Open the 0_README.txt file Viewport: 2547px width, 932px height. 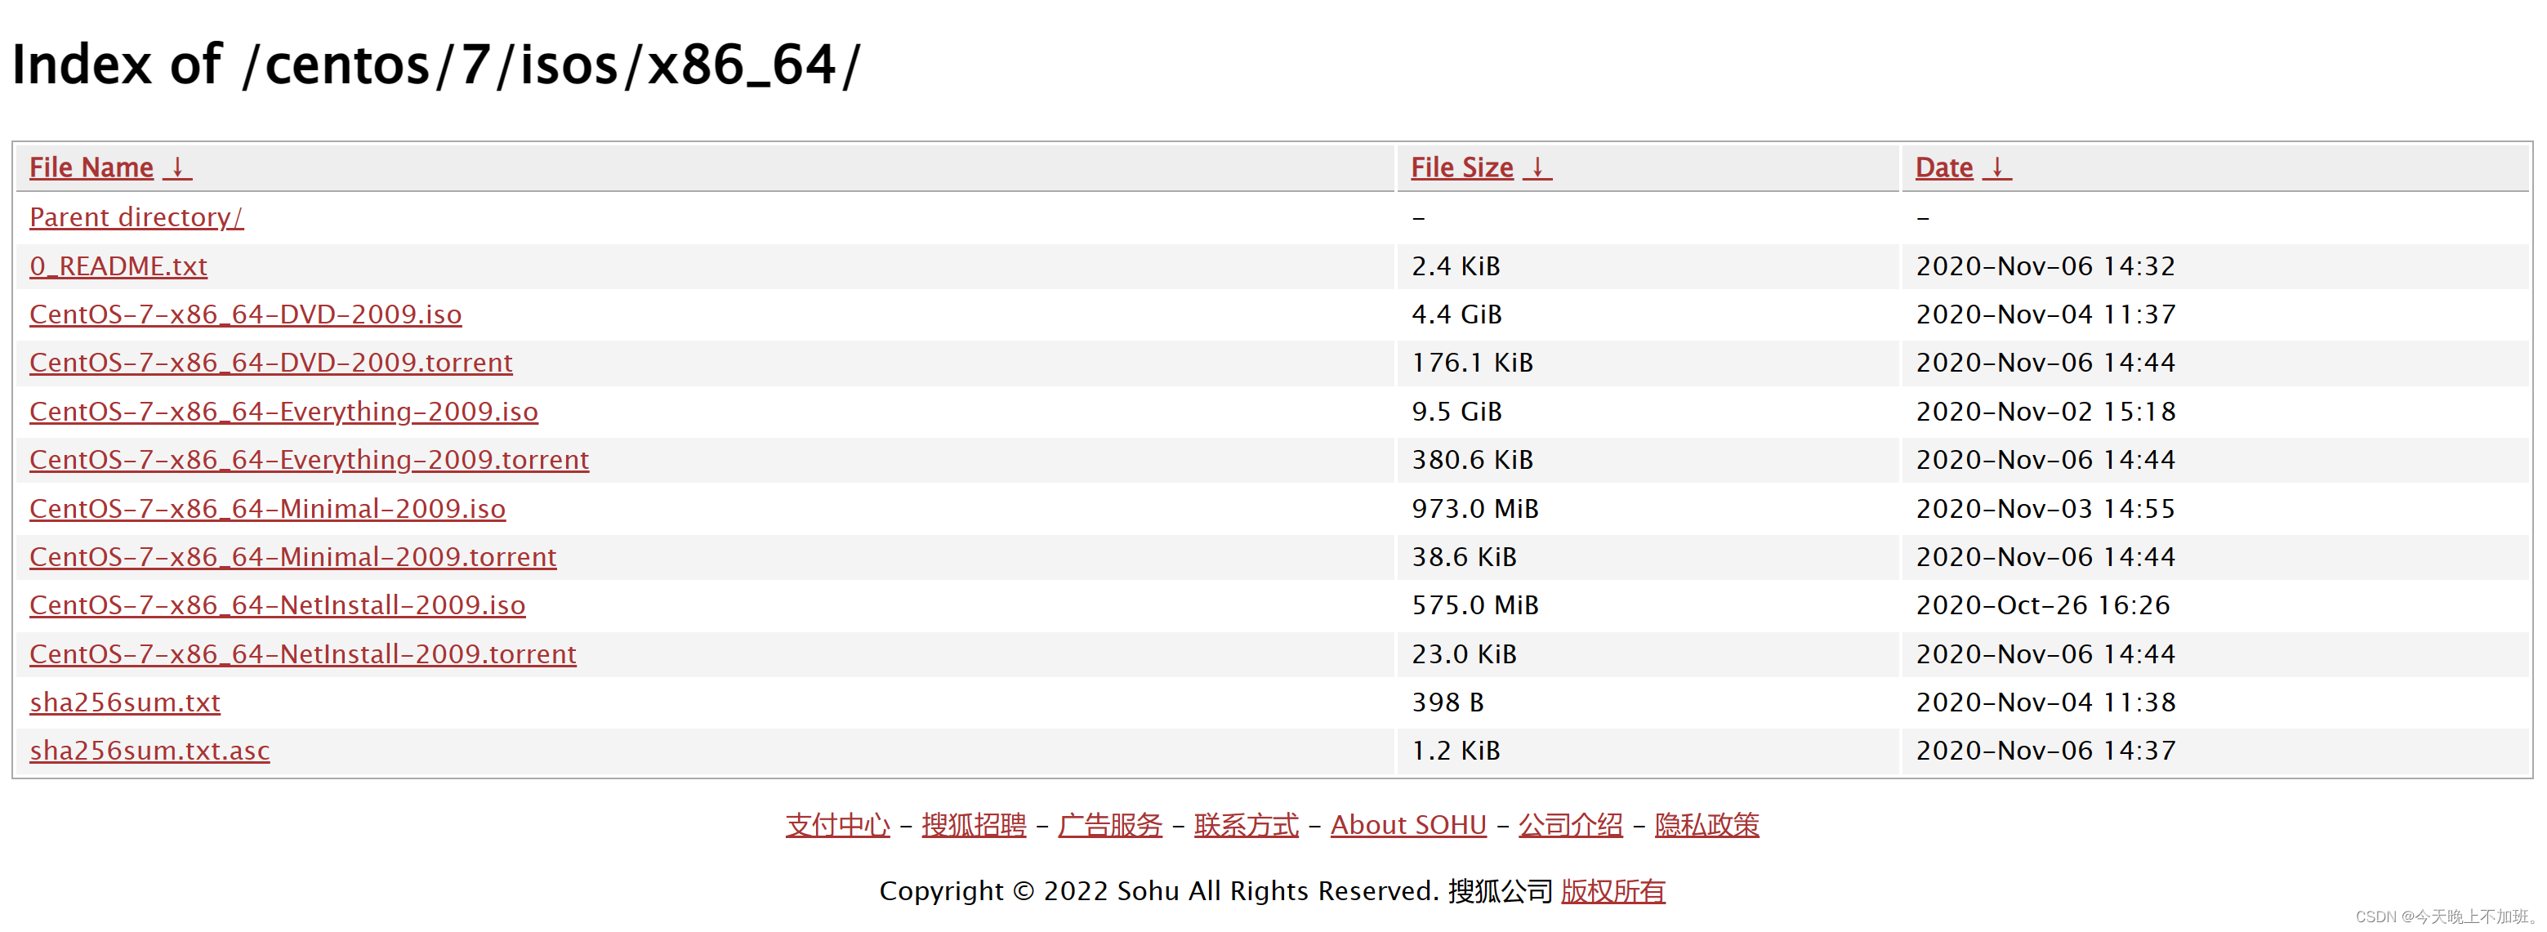118,265
